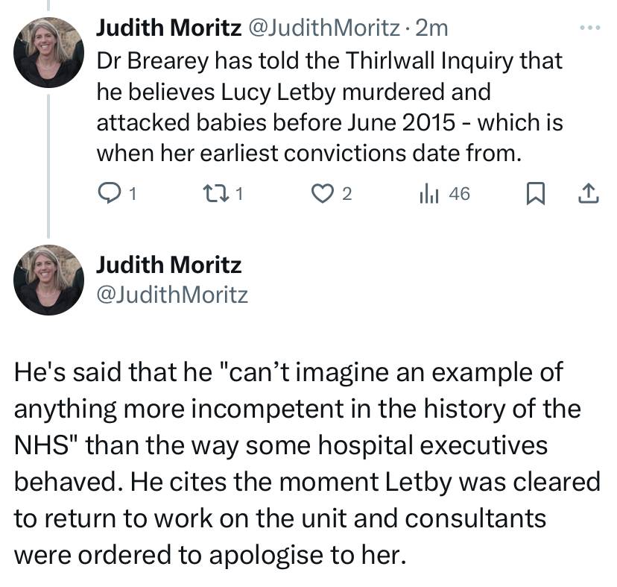Click Judith Moritz name in first tweet
Screen dimensions: 617x587
point(169,28)
